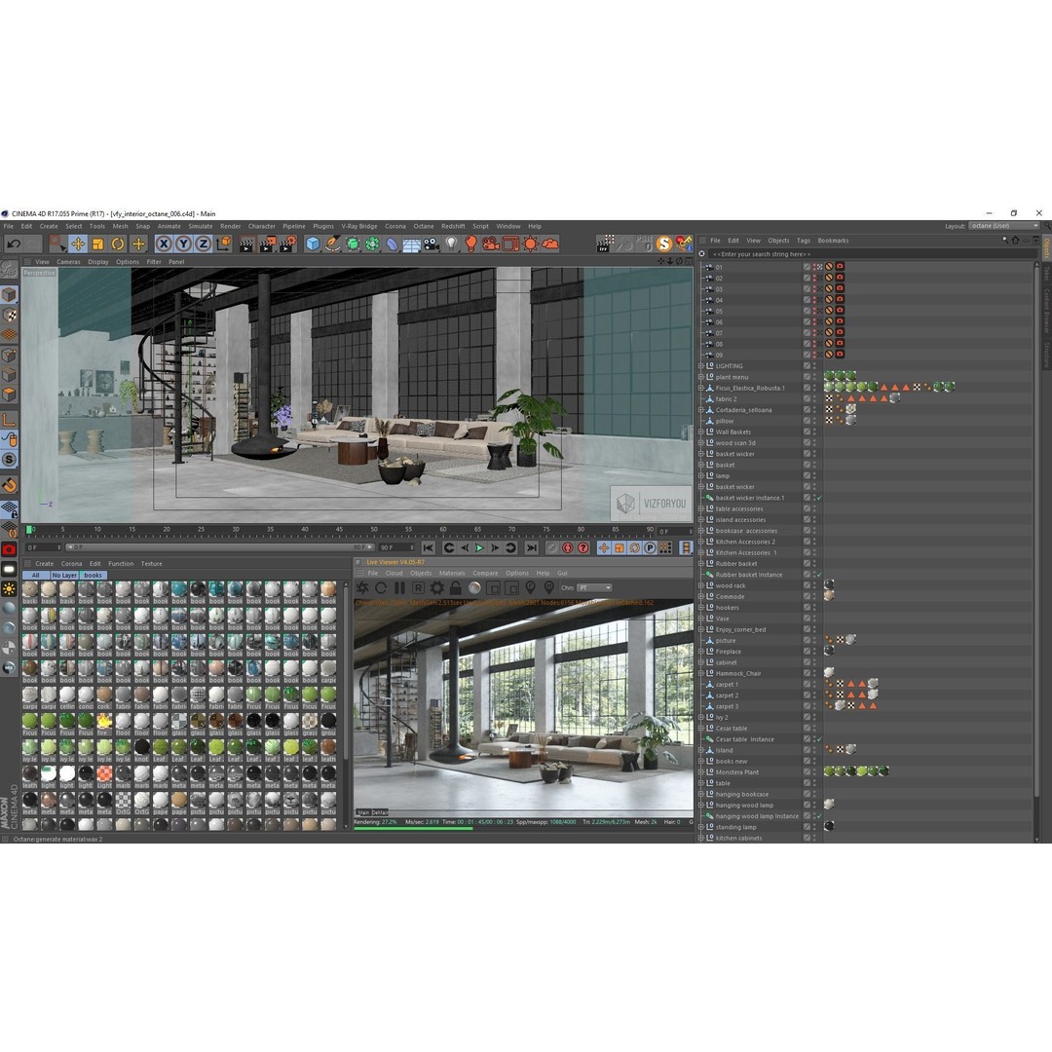Toggle visibility dots for plant menu object

point(815,377)
